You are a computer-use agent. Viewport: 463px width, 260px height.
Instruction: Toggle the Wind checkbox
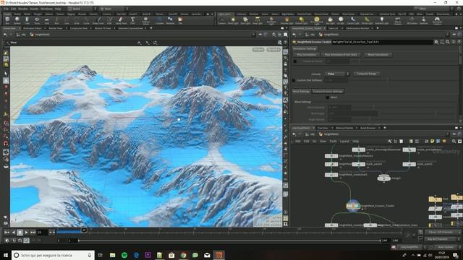[328, 97]
